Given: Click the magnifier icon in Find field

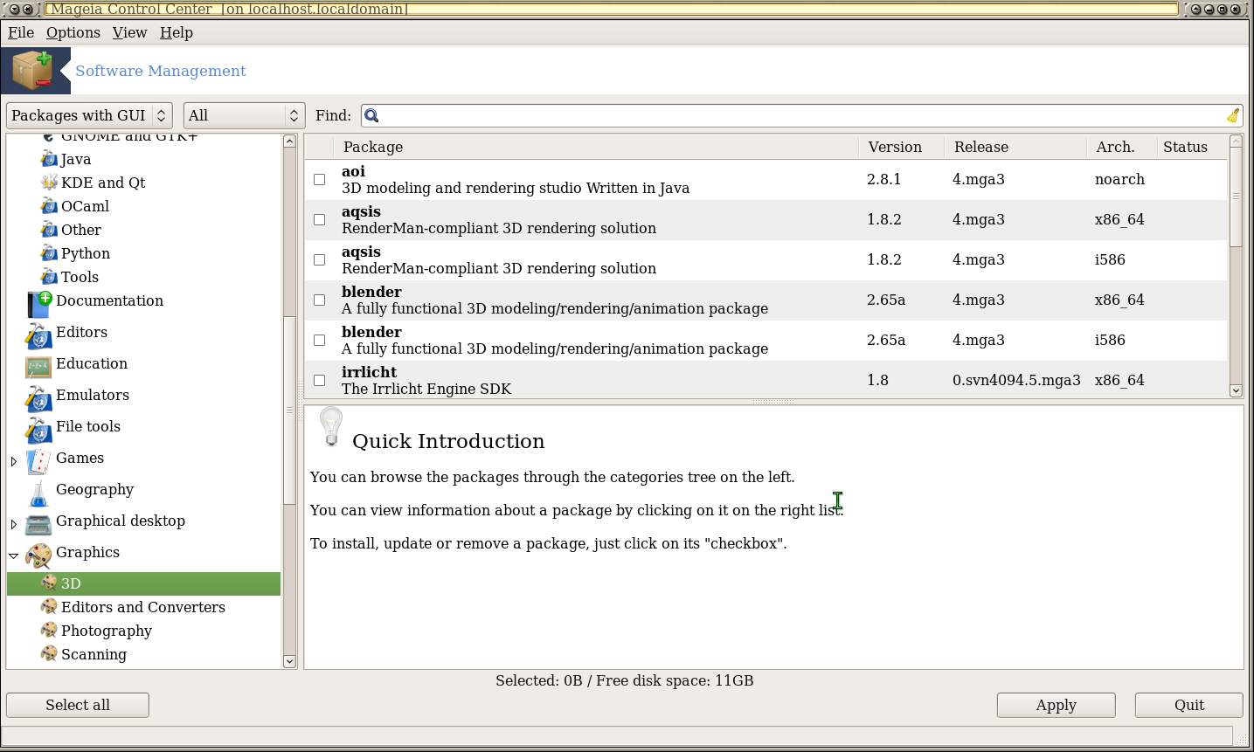Looking at the screenshot, I should pyautogui.click(x=371, y=115).
